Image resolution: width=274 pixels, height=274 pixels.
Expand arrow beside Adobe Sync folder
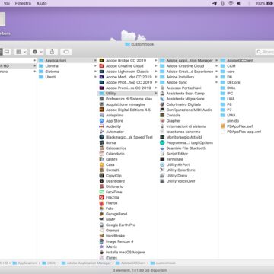point(217,82)
